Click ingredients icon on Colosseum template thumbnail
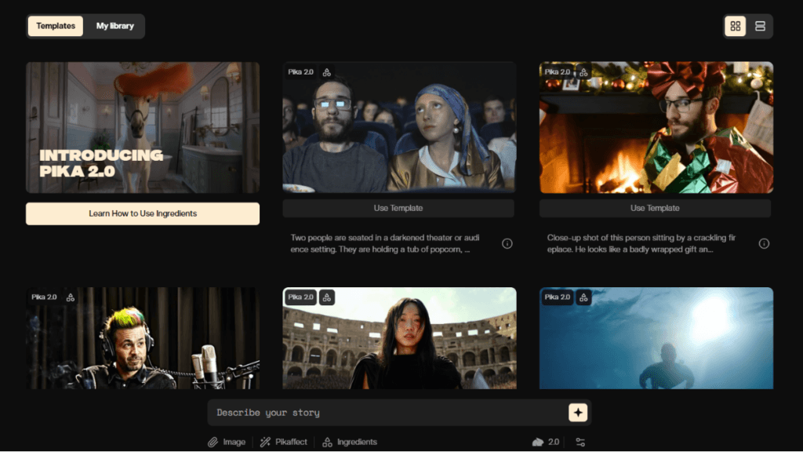The height and width of the screenshot is (452, 803). tap(327, 297)
